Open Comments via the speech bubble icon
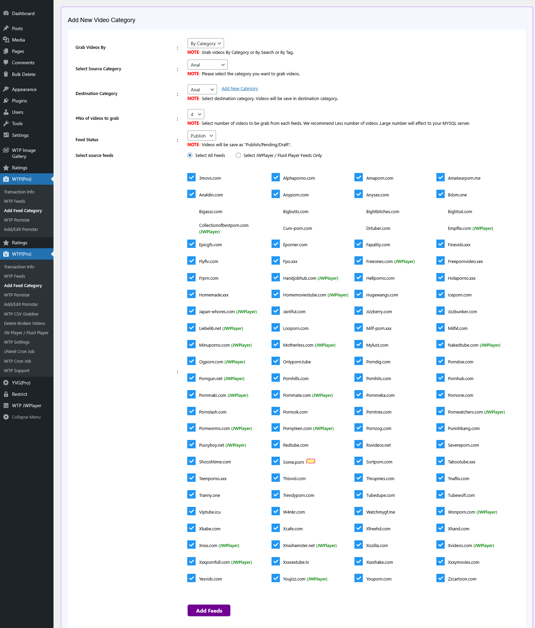The width and height of the screenshot is (535, 628). [x=6, y=63]
